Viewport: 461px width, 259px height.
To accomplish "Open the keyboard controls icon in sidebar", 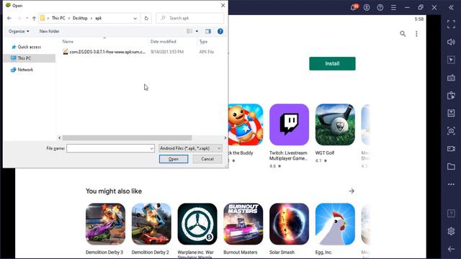I will [451, 78].
